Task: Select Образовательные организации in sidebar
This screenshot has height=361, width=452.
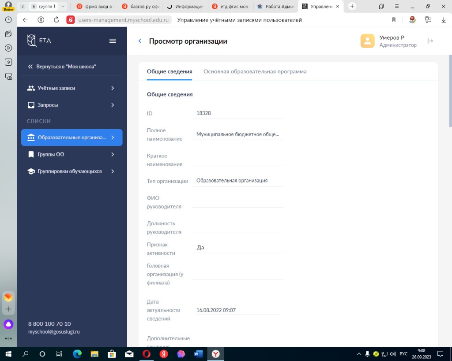Action: [72, 138]
